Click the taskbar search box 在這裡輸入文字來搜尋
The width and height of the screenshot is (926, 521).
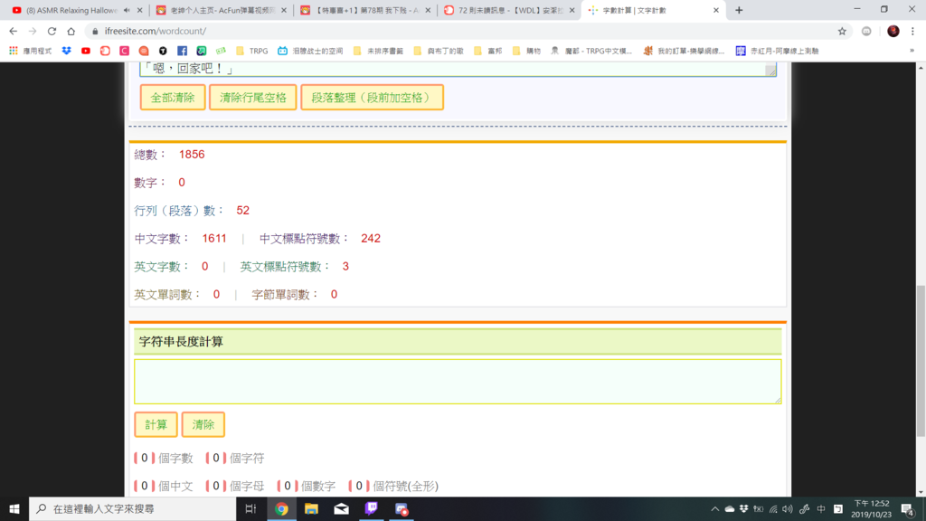(132, 508)
